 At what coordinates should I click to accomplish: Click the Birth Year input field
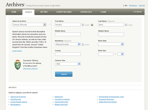click(x=106, y=54)
